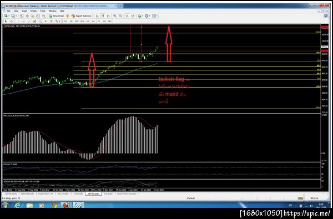
Task: Click the Templates toolbar icon
Action: [x=154, y=16]
